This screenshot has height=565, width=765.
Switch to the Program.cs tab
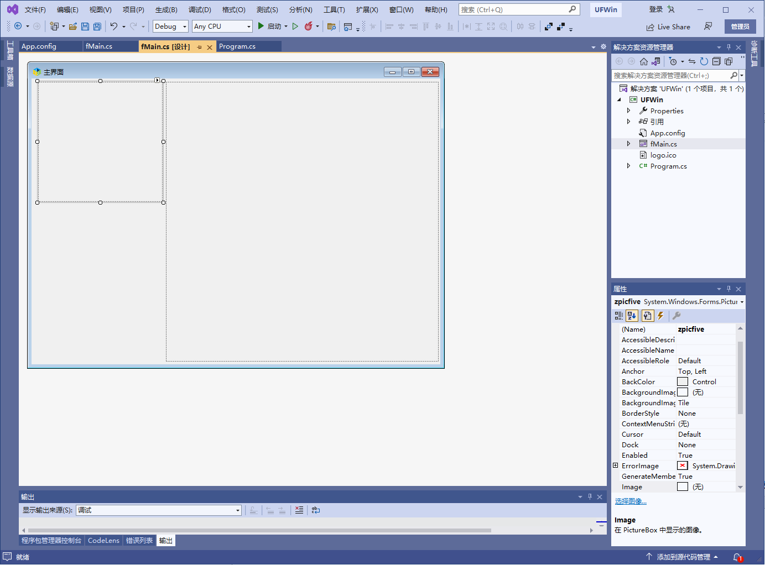pyautogui.click(x=237, y=46)
